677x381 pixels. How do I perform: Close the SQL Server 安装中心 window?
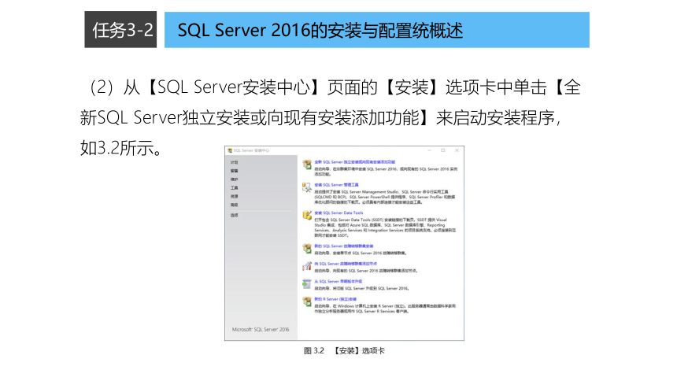tap(457, 150)
